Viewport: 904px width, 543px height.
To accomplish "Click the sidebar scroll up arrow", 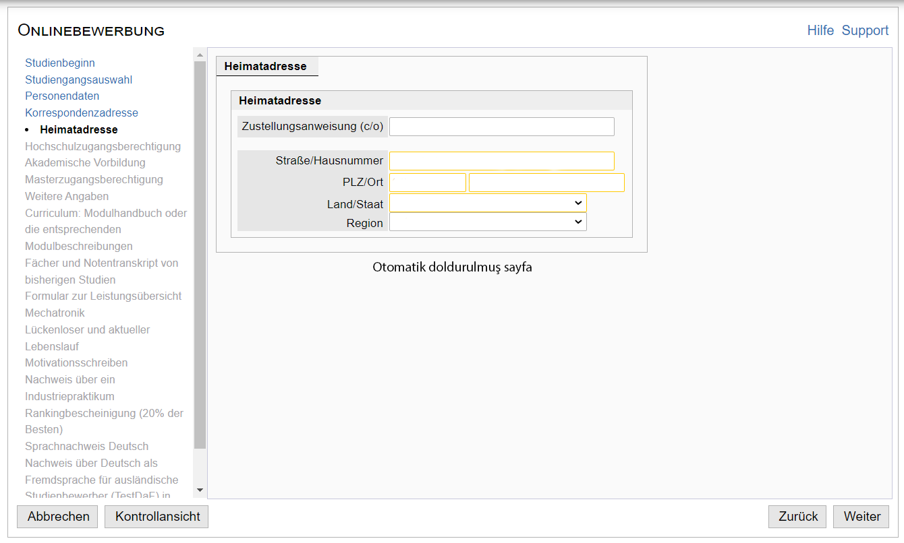I will [200, 54].
